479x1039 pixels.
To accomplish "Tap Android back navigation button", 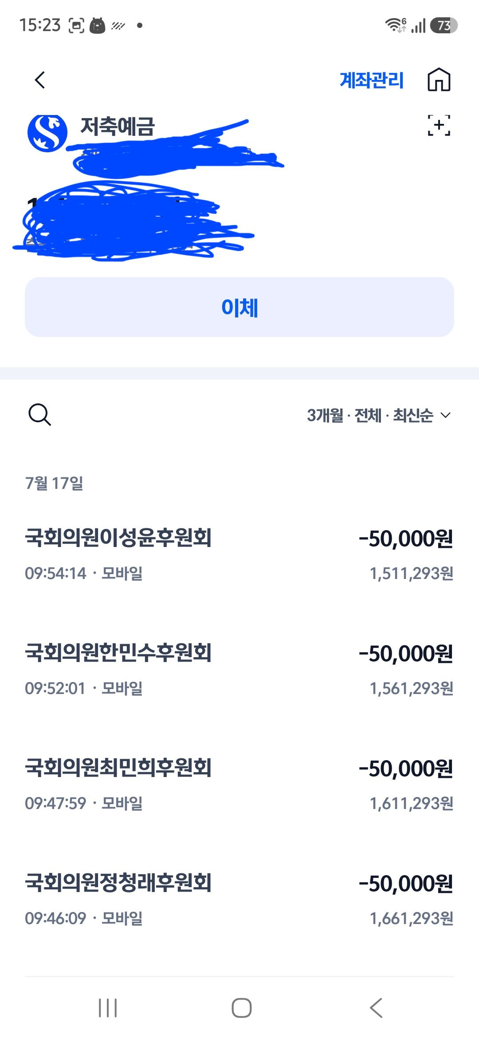I will tap(376, 1007).
